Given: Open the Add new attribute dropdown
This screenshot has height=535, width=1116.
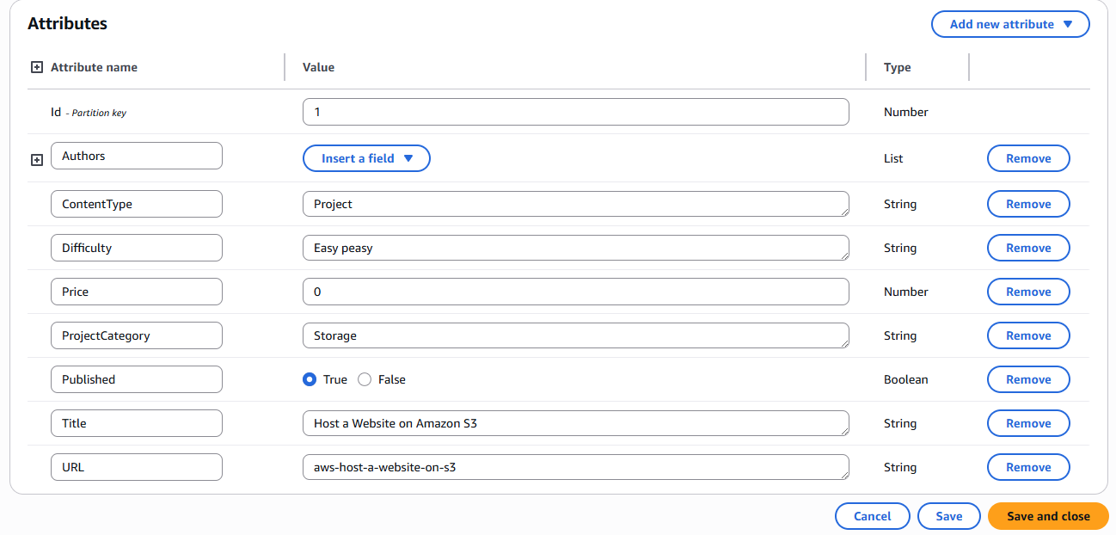Looking at the screenshot, I should click(1009, 23).
